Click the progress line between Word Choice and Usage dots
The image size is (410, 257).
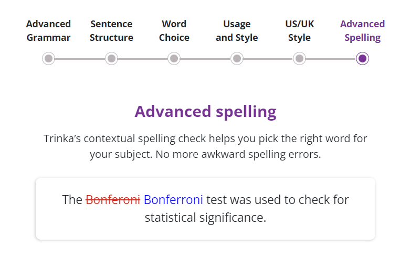point(205,59)
